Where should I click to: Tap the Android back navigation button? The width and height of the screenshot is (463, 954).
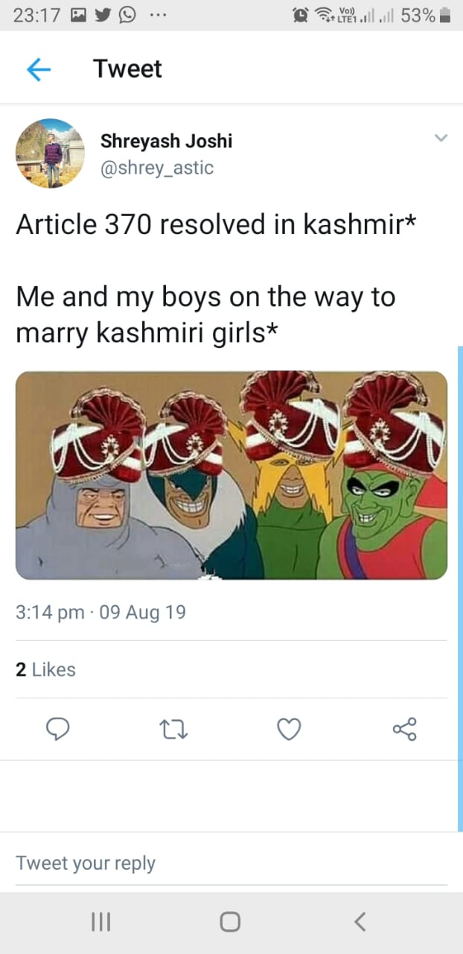pos(360,922)
